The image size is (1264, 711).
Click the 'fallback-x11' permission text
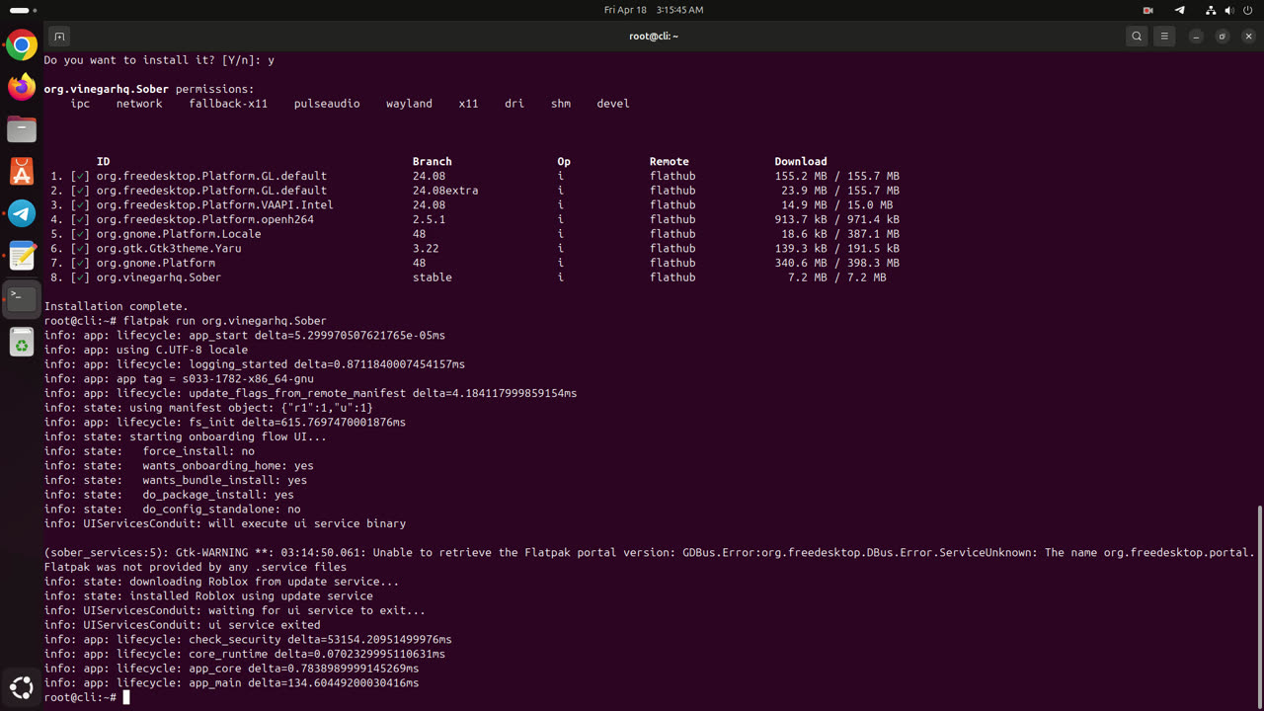point(228,104)
